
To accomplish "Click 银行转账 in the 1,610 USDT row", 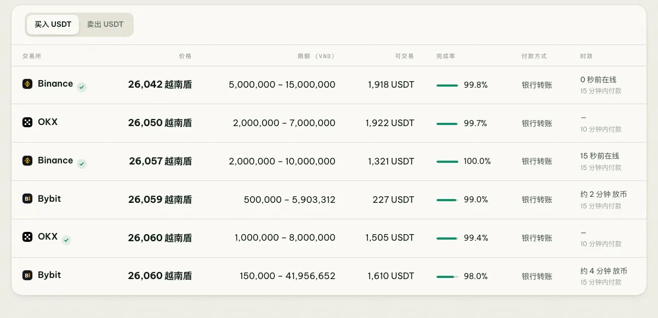I will [537, 276].
